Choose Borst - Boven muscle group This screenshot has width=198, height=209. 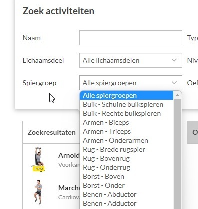(x=126, y=176)
